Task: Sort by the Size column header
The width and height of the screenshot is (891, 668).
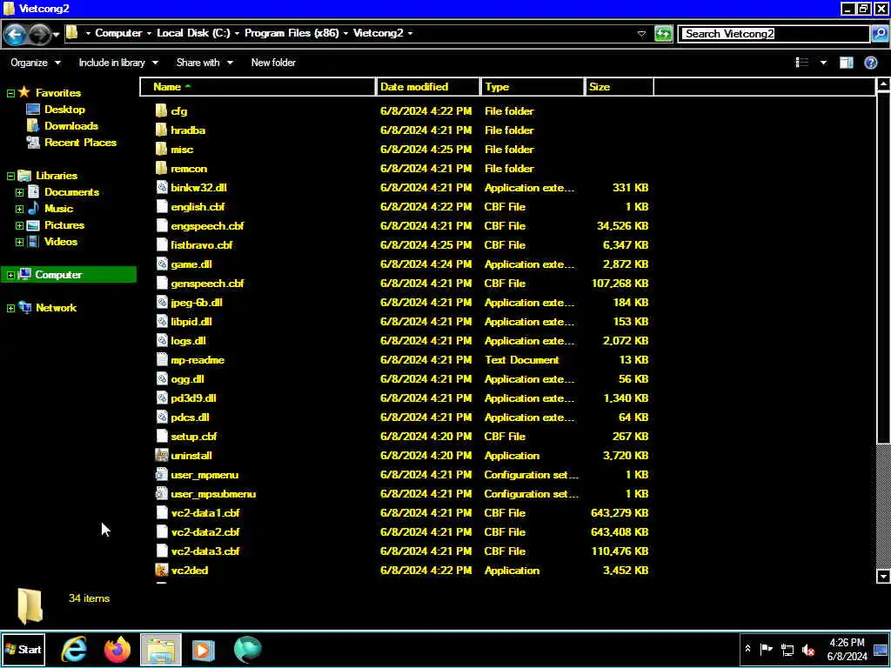Action: click(619, 87)
